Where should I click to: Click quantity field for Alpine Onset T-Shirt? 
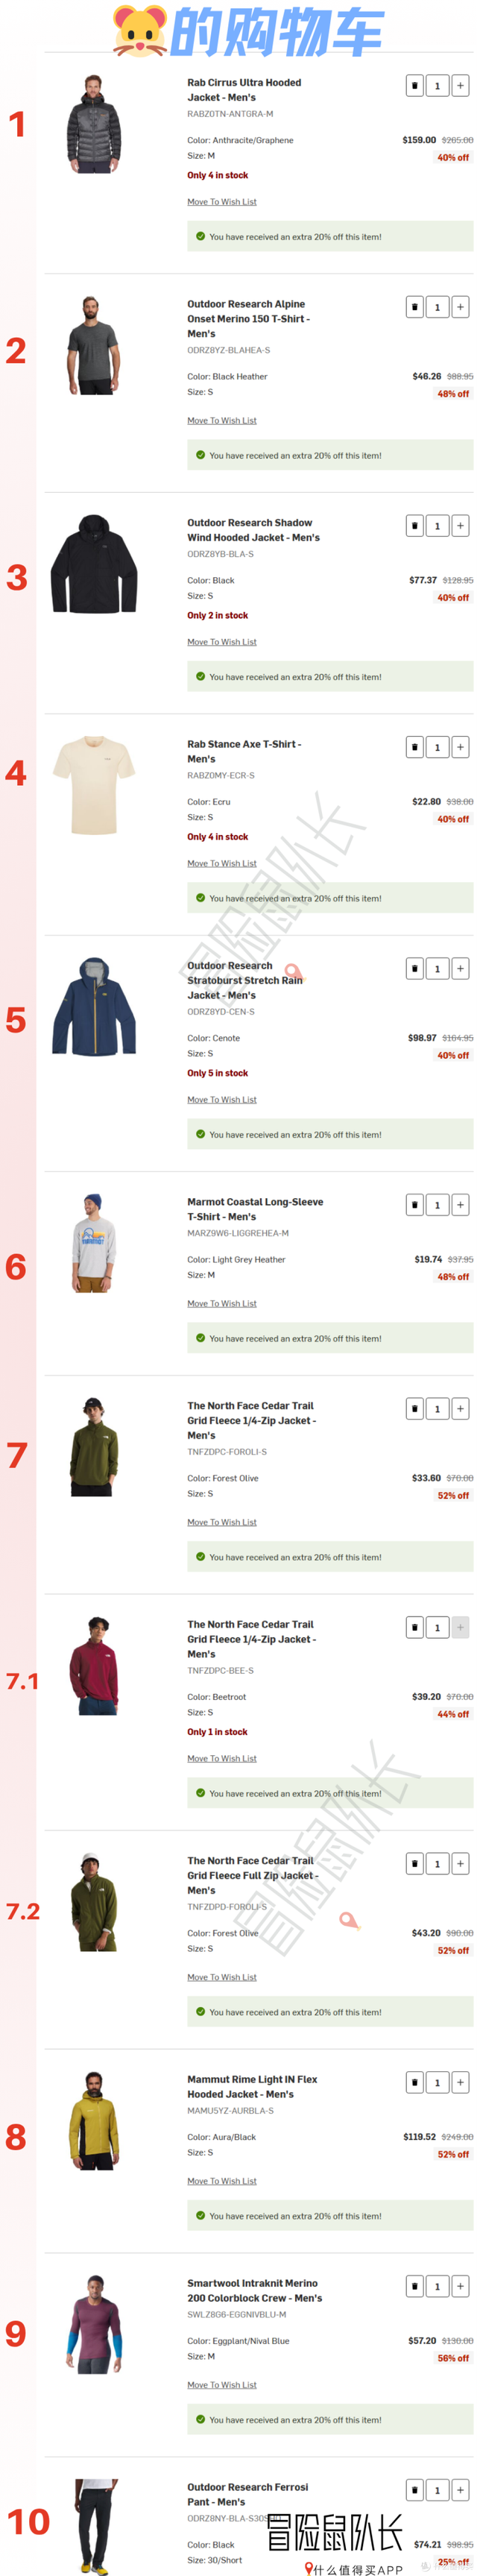[x=437, y=307]
